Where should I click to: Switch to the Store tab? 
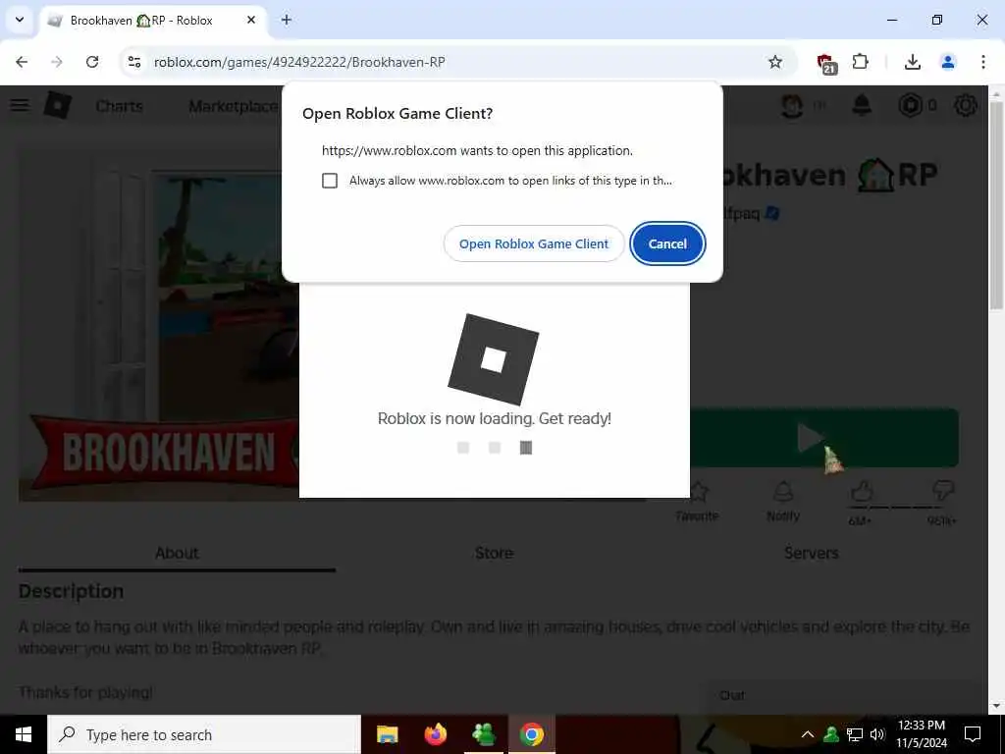click(x=495, y=553)
